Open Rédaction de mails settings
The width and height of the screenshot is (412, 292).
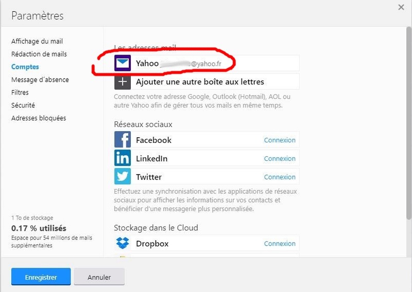(x=39, y=54)
